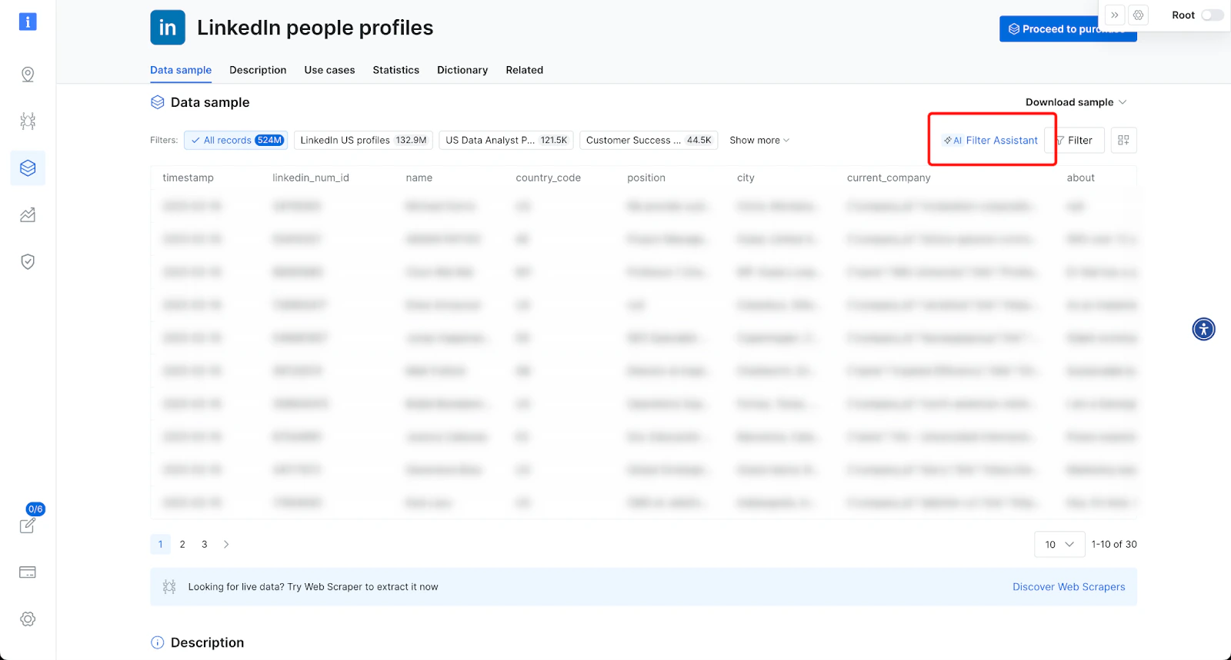Open the web scraper bug sidebar icon
This screenshot has width=1231, height=660.
point(28,121)
